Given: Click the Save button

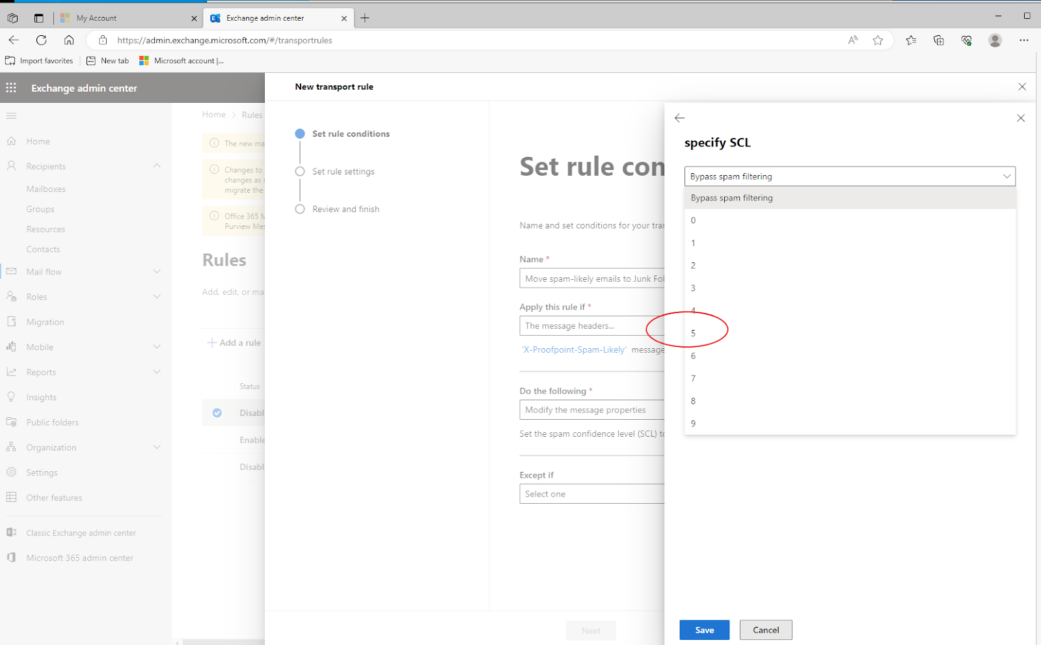Looking at the screenshot, I should 705,630.
